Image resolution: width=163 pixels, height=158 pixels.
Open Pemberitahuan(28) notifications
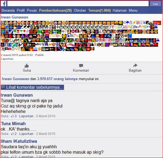click(x=55, y=10)
